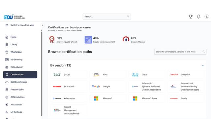The width and height of the screenshot is (211, 119).
Task: Focus the Search for Certifications field
Action: point(180,52)
